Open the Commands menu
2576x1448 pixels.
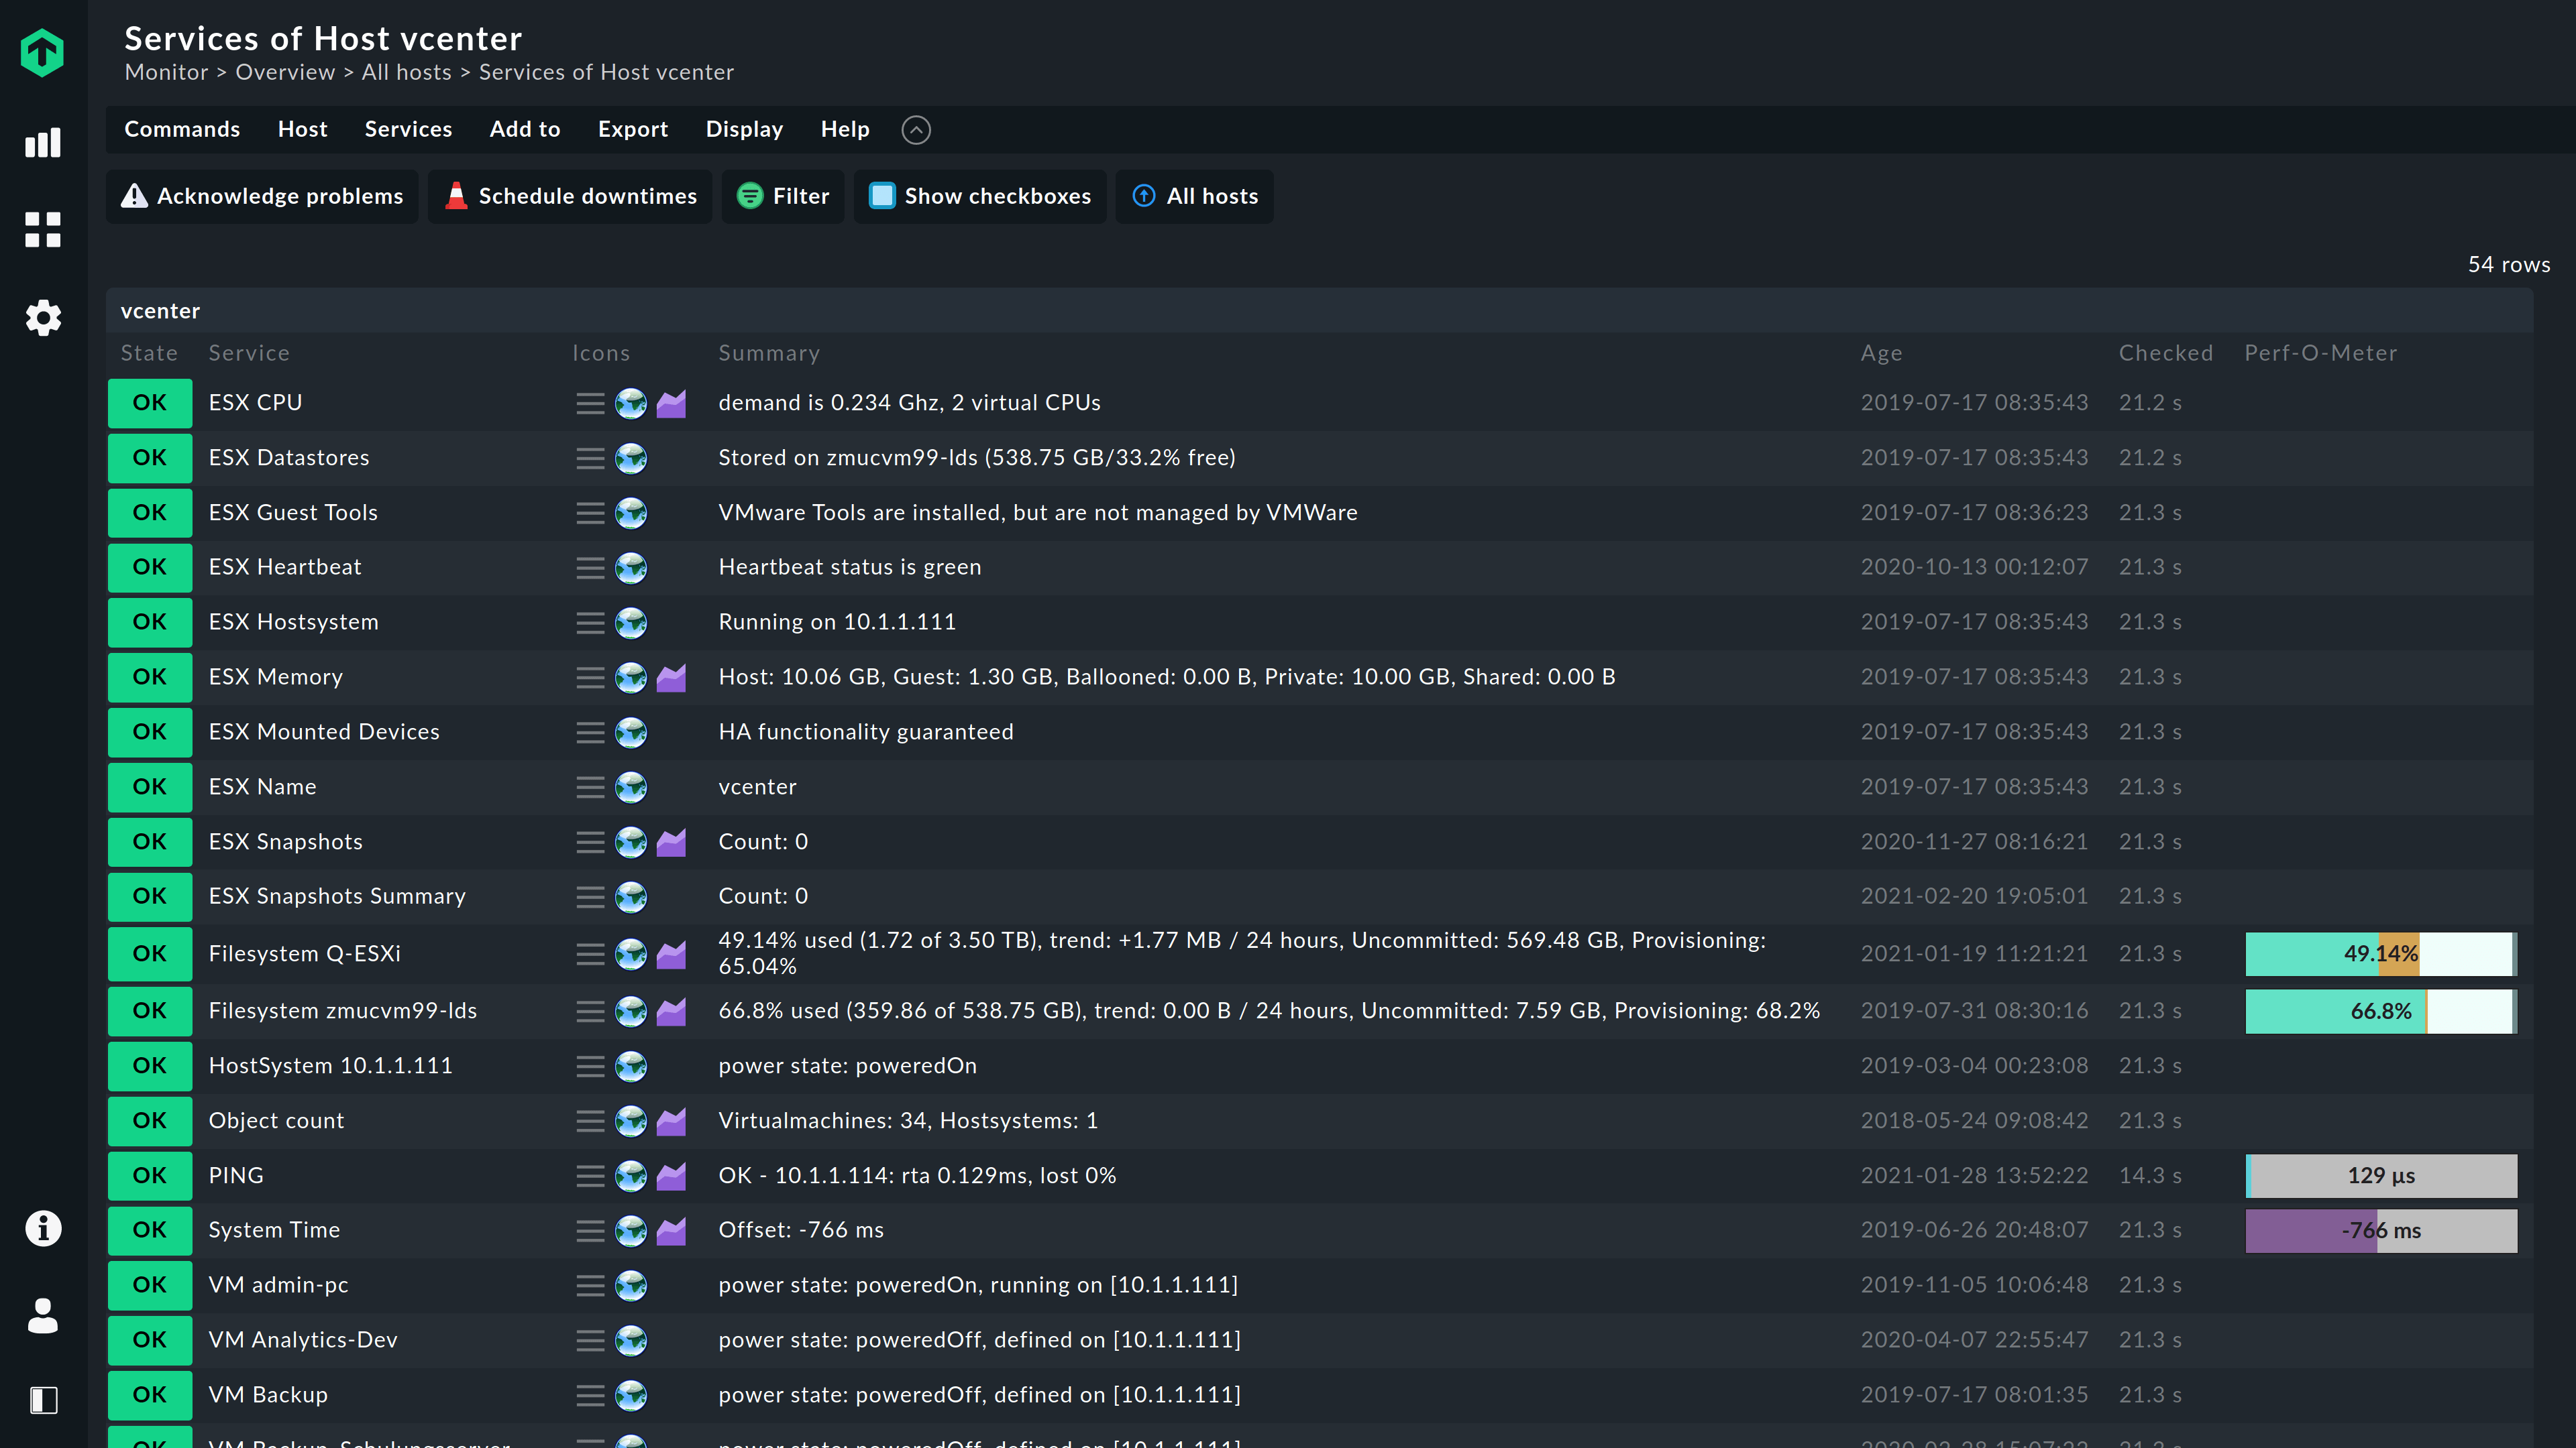(x=182, y=129)
